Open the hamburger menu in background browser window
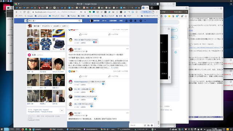This screenshot has height=131, width=233. click(x=186, y=16)
